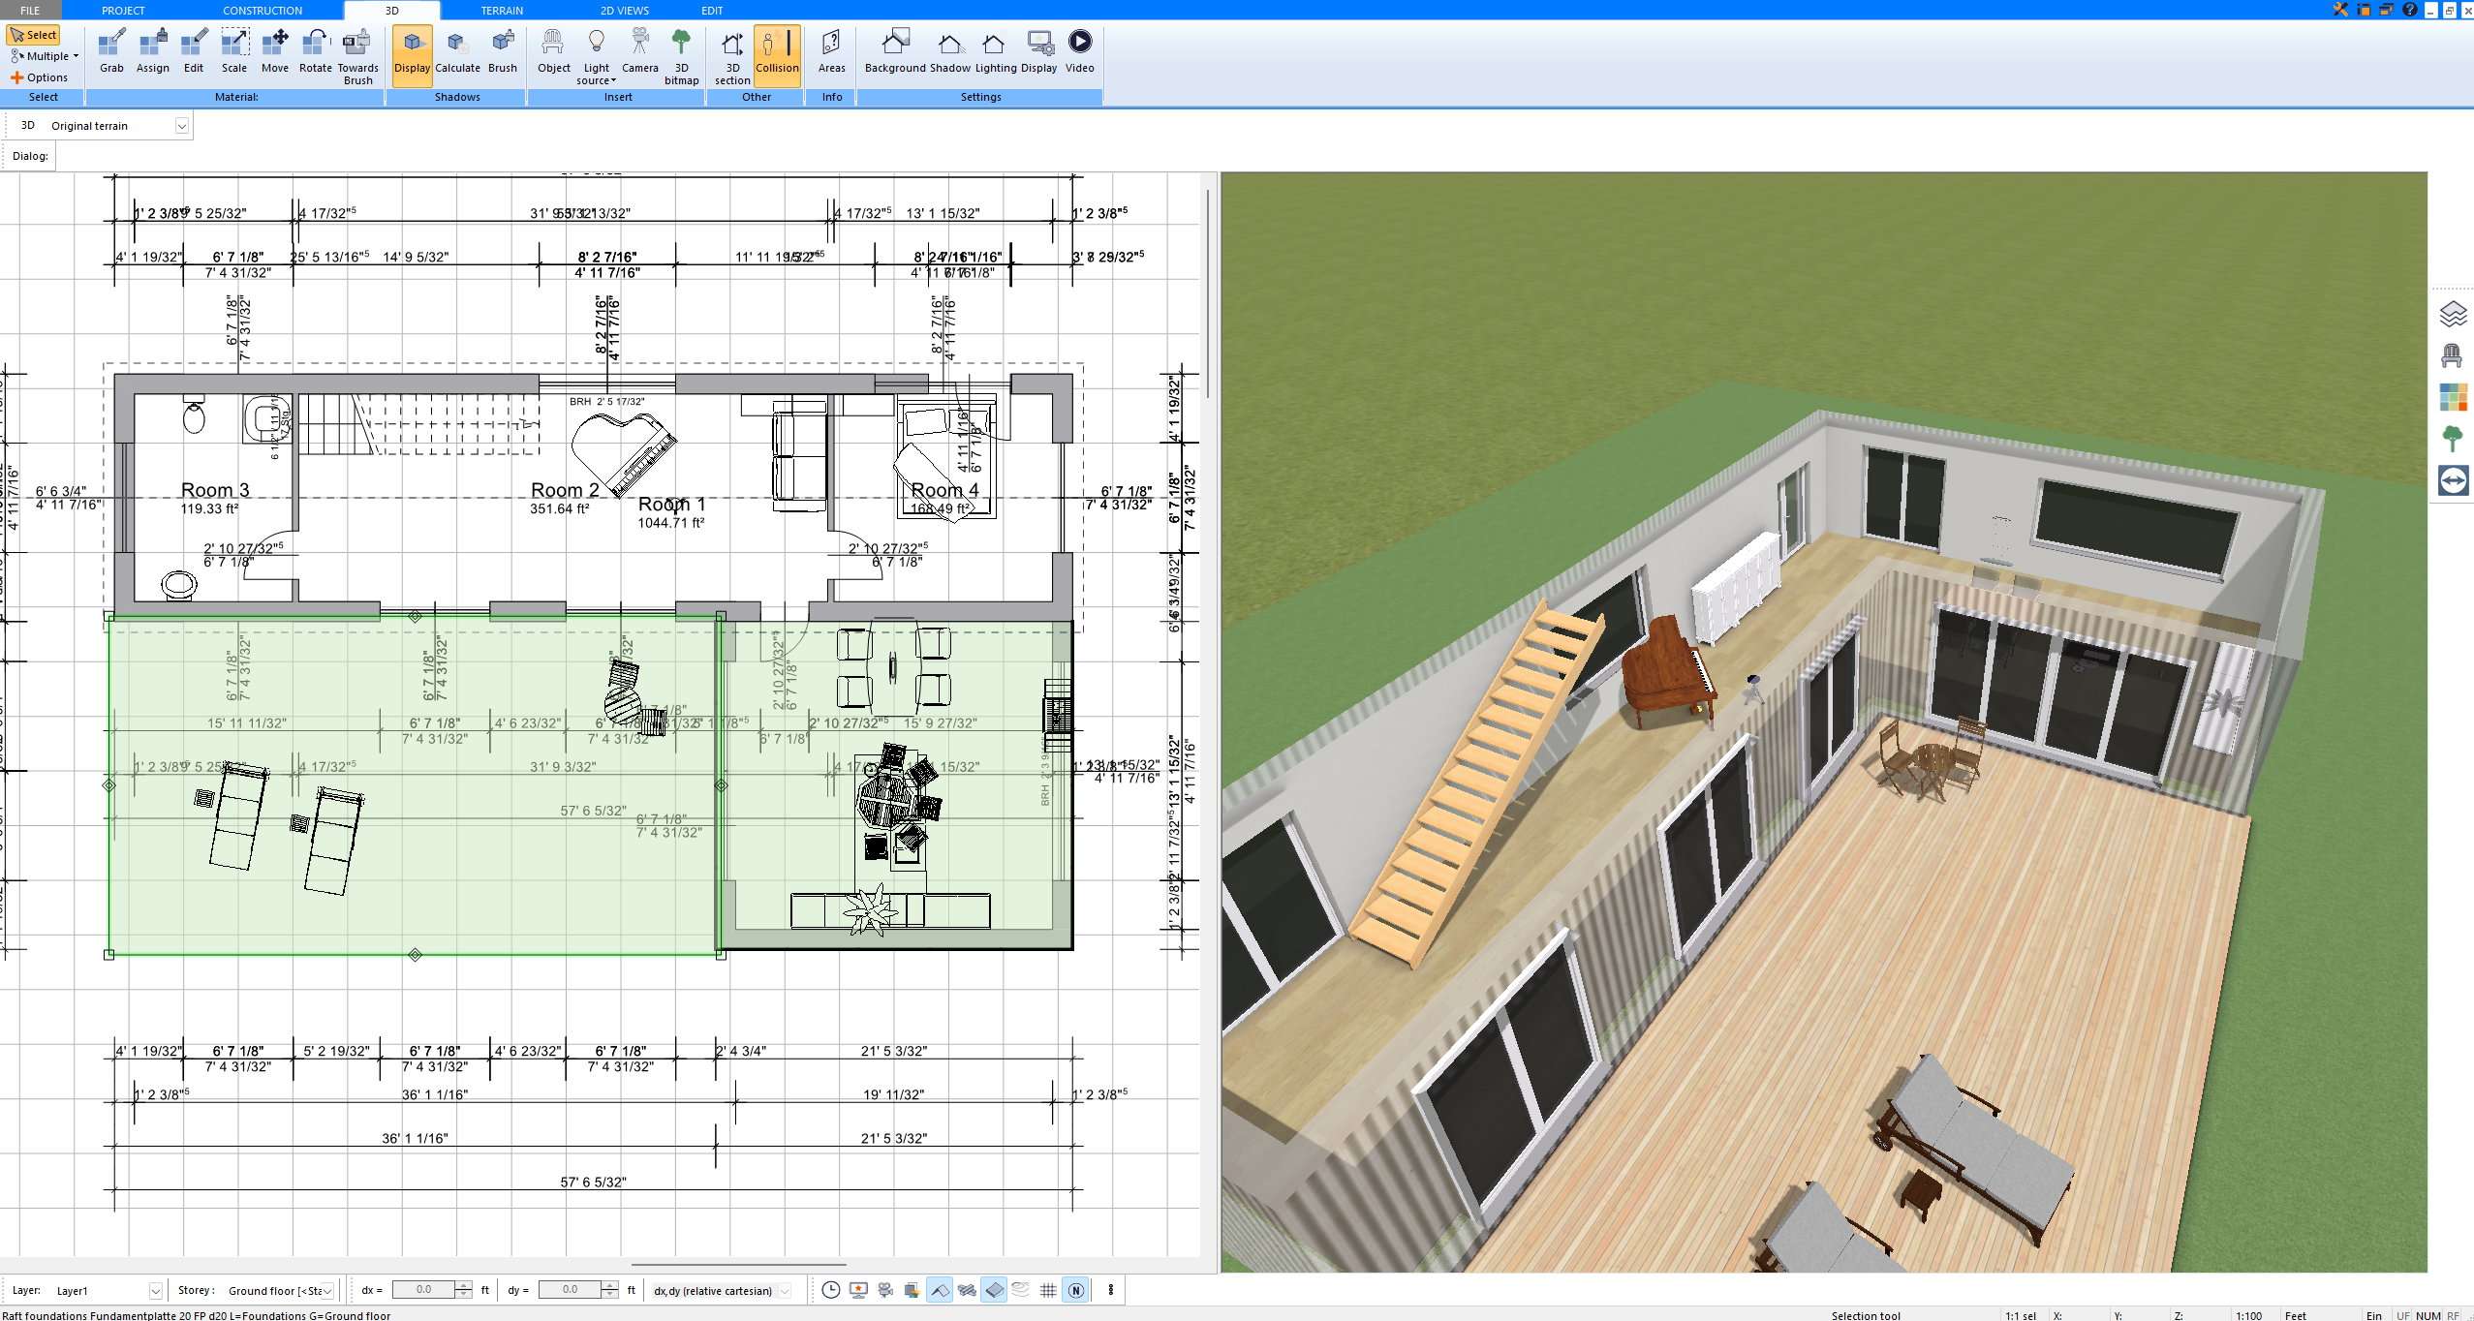The height and width of the screenshot is (1321, 2474).
Task: Expand the Light source dropdown
Action: tap(596, 57)
